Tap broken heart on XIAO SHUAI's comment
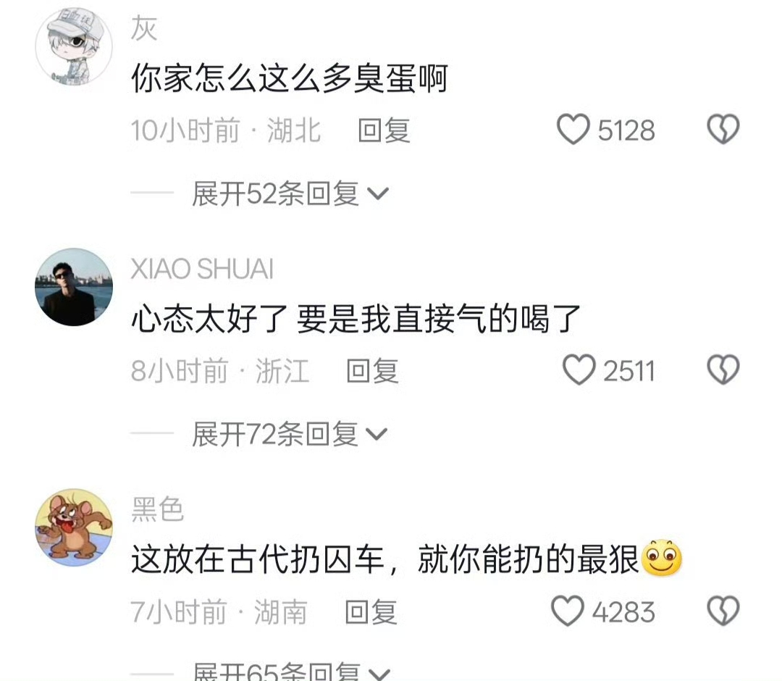Image resolution: width=782 pixels, height=681 pixels. pos(723,370)
